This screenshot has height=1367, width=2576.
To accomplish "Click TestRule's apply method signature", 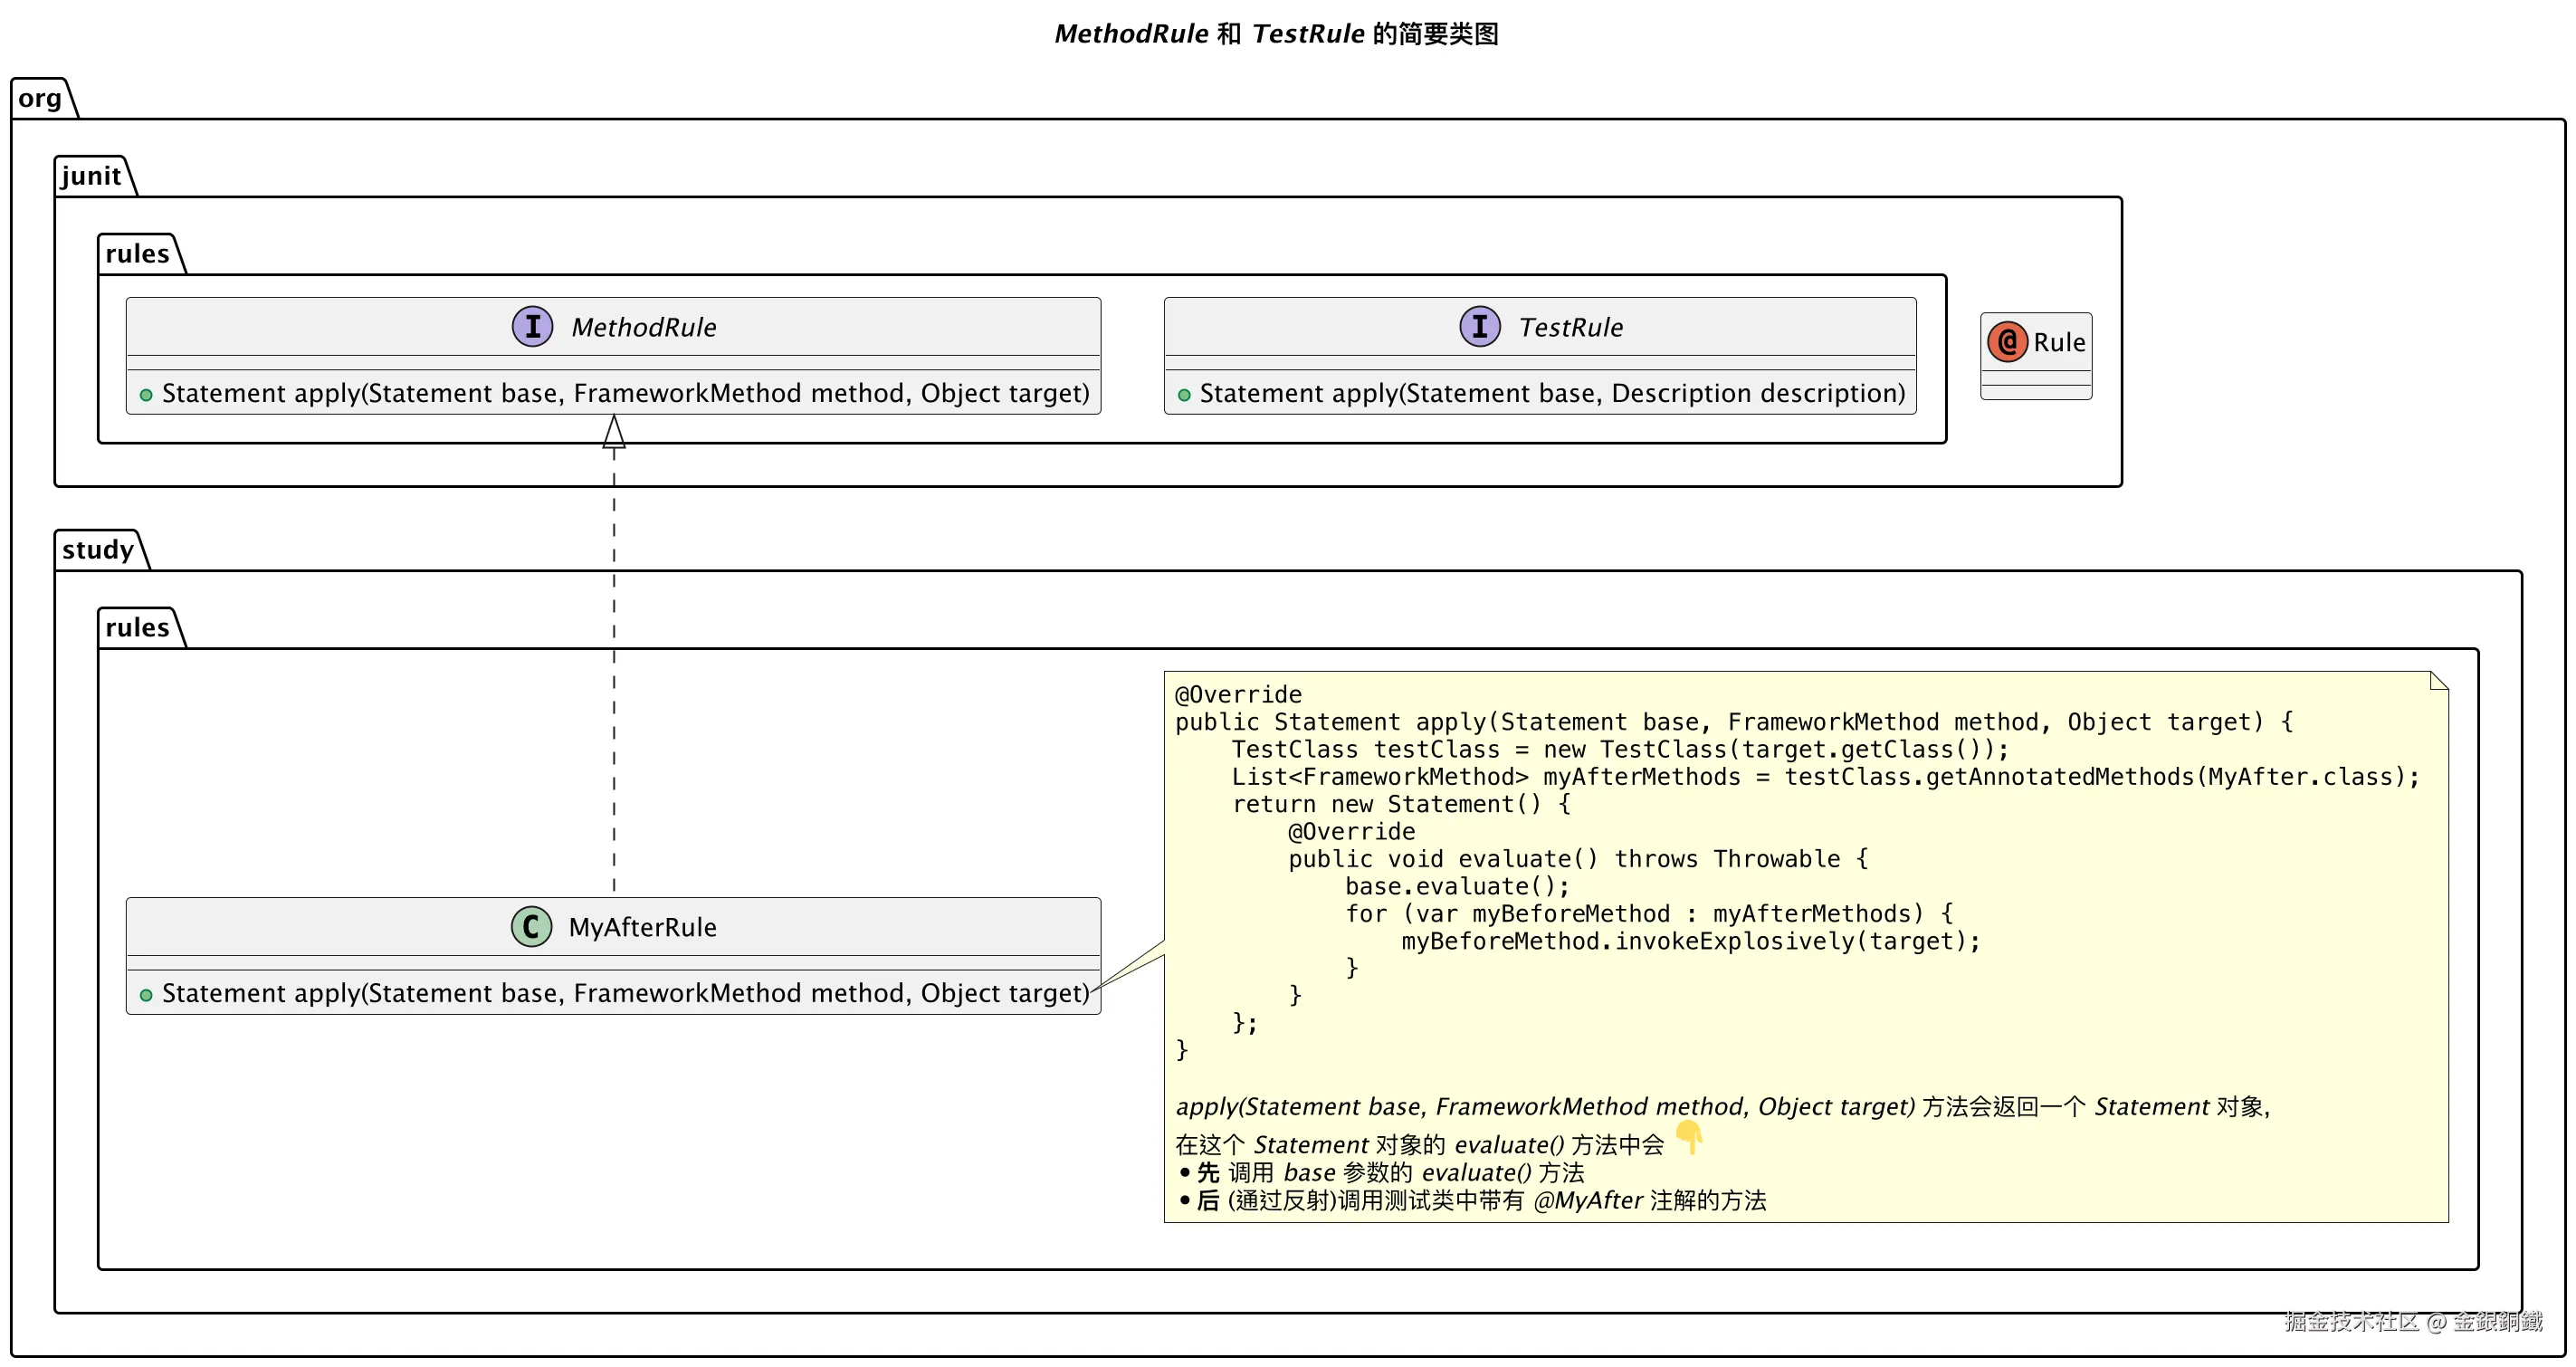I will (1552, 393).
